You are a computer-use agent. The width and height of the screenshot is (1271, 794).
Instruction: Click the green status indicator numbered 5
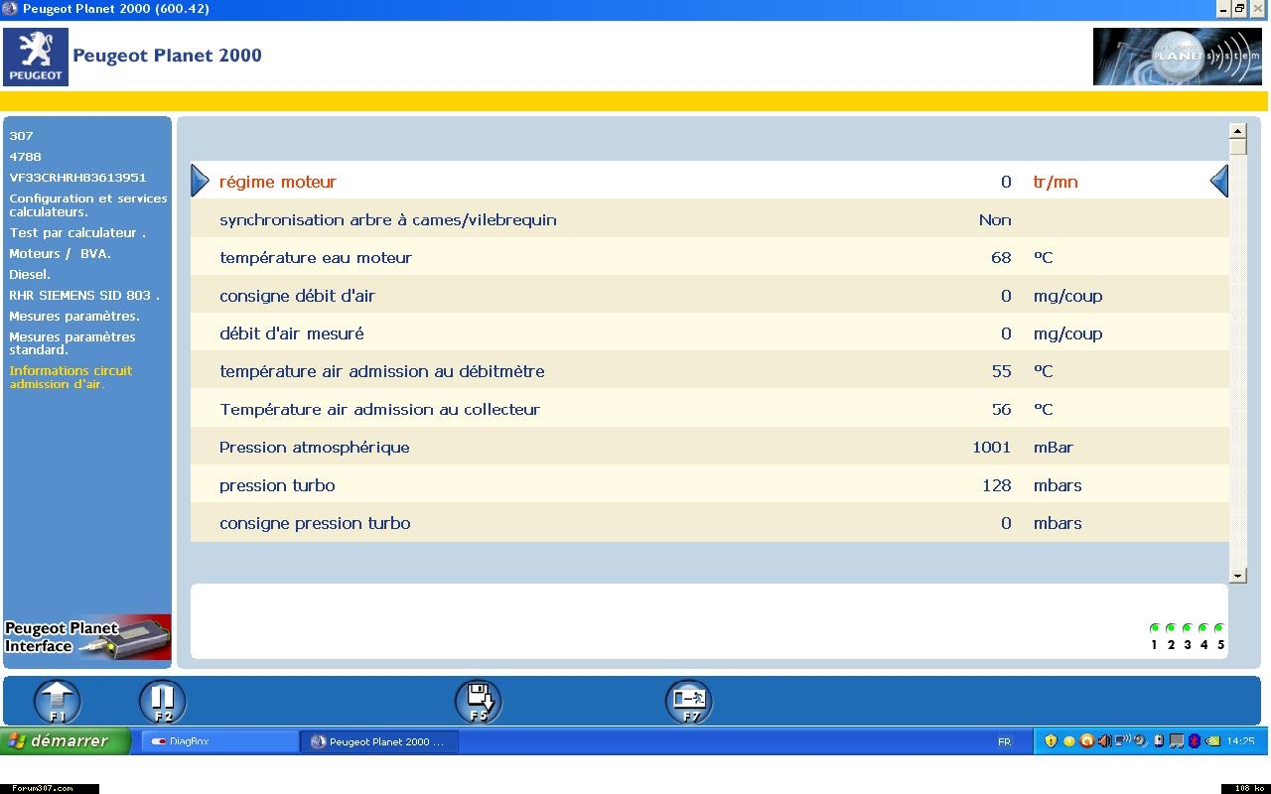click(x=1219, y=628)
